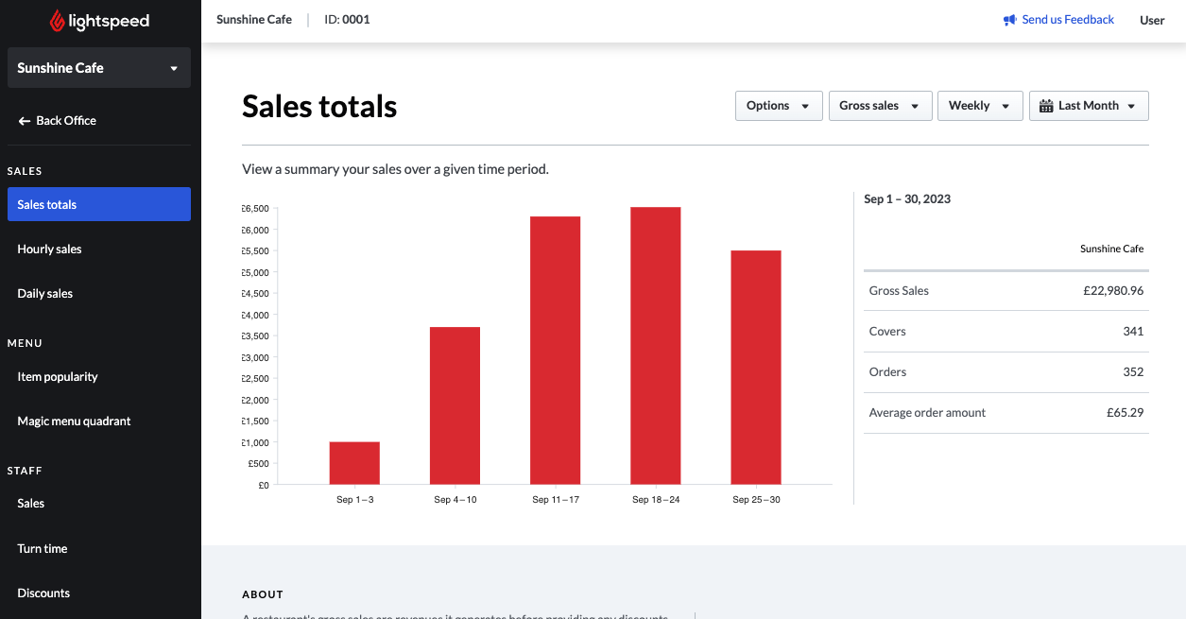Open staff Turn time report
1186x619 pixels.
tap(99, 549)
